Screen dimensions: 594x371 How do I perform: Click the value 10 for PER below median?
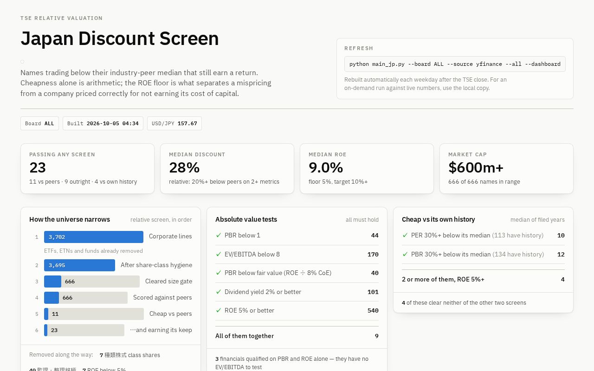[x=561, y=235]
